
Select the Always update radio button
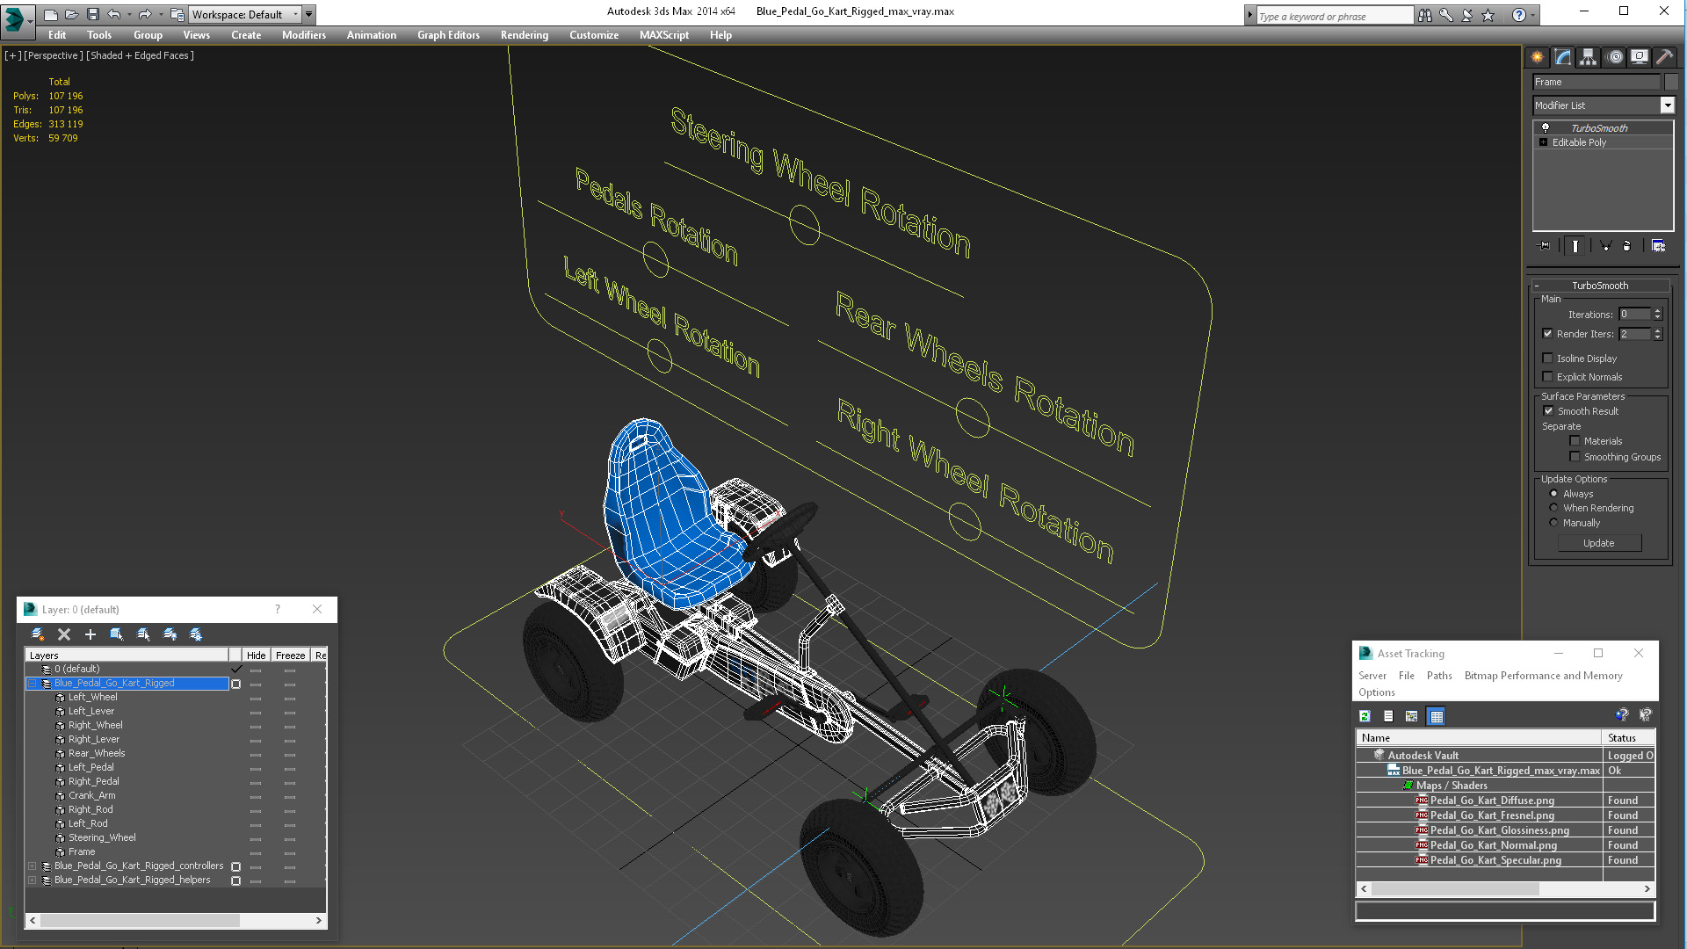pyautogui.click(x=1553, y=494)
